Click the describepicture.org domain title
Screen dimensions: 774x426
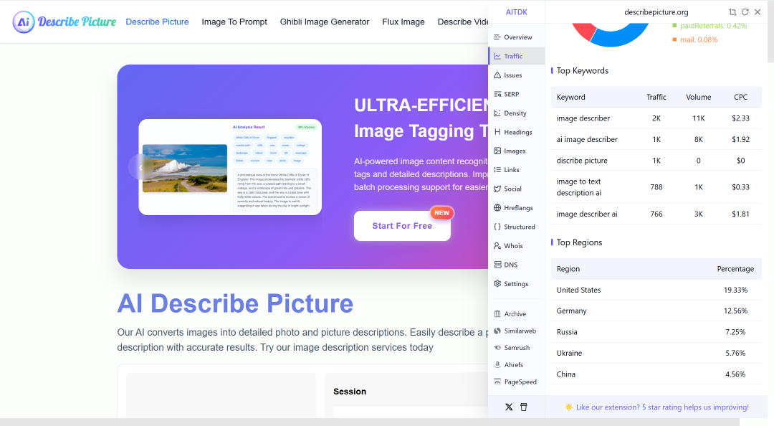(x=656, y=12)
